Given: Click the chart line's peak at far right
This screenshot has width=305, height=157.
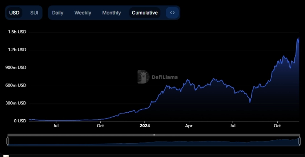Looking at the screenshot, I should tap(299, 37).
